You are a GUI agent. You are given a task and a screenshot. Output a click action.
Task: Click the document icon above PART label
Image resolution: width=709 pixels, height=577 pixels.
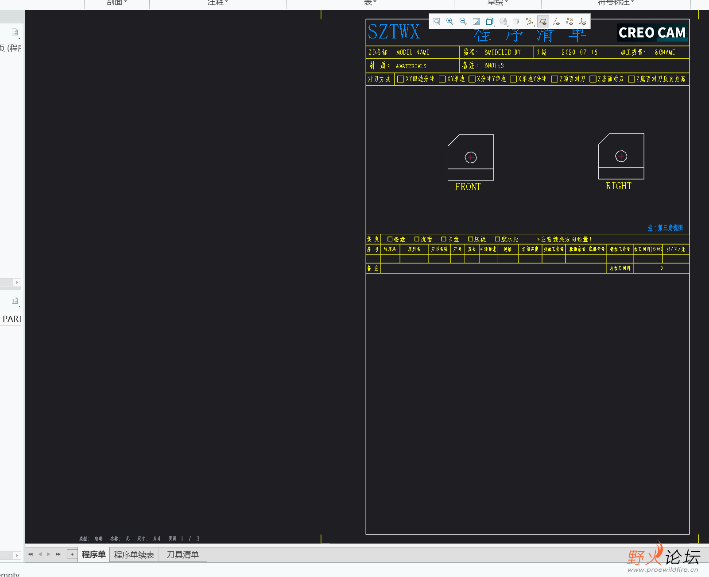coord(15,301)
